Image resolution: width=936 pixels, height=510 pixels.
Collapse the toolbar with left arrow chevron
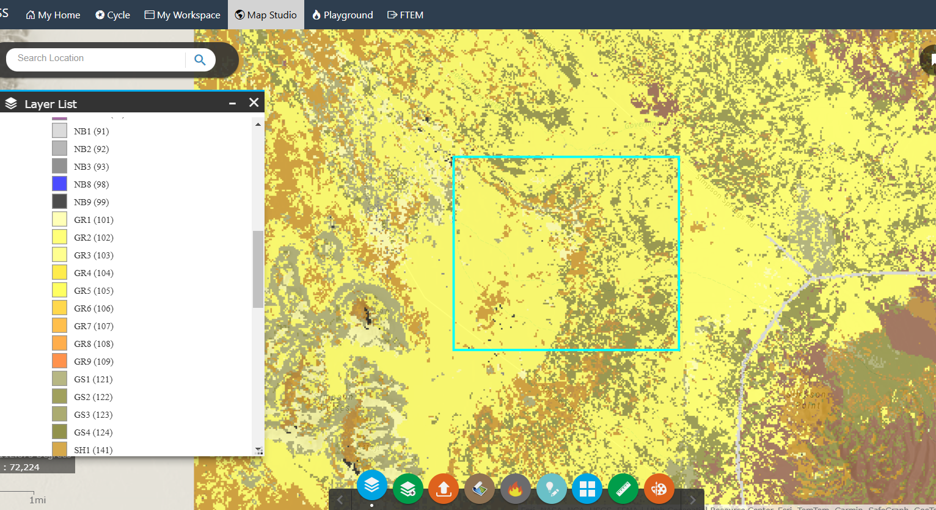click(340, 499)
